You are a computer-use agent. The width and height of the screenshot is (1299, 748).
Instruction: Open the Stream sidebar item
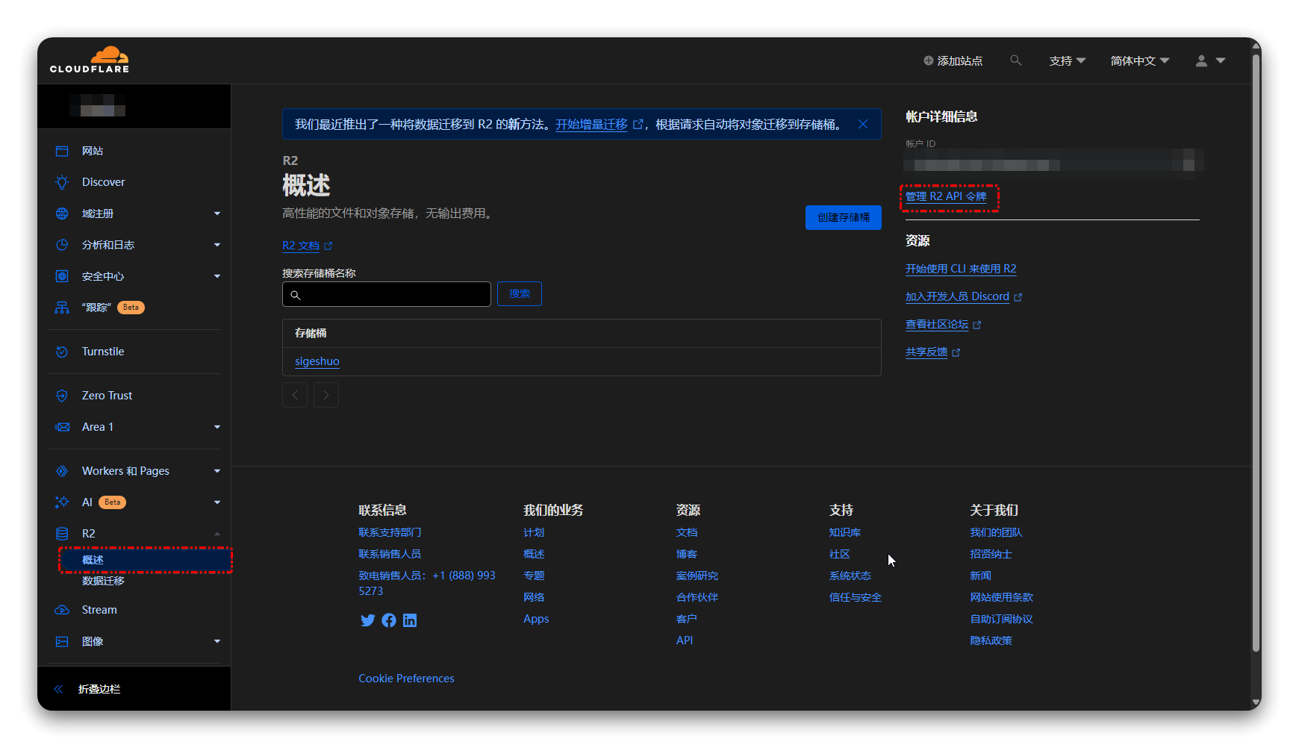point(99,610)
